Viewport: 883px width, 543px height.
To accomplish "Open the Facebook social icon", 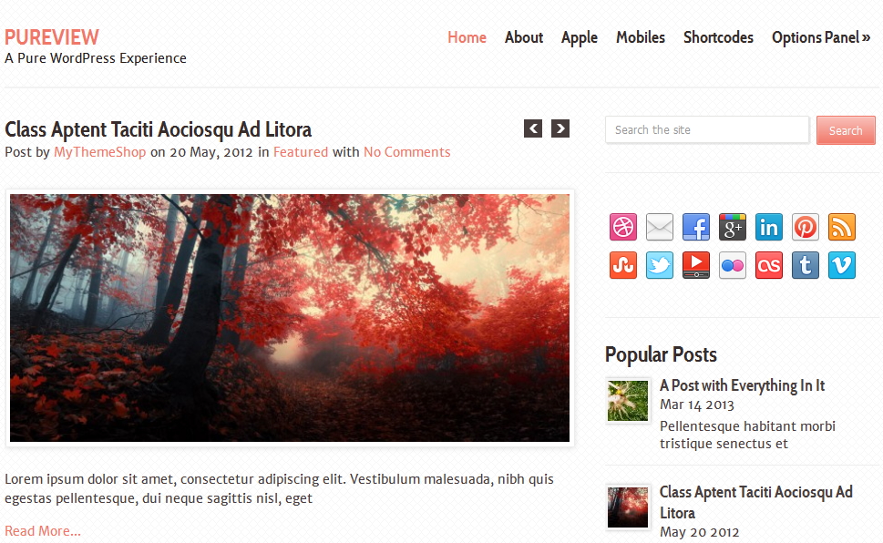I will 696,227.
